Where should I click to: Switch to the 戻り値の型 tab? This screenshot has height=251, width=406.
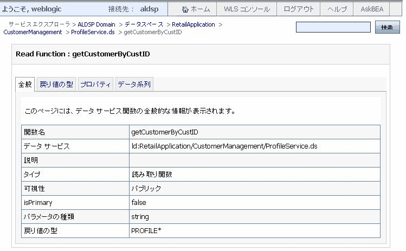coord(56,85)
